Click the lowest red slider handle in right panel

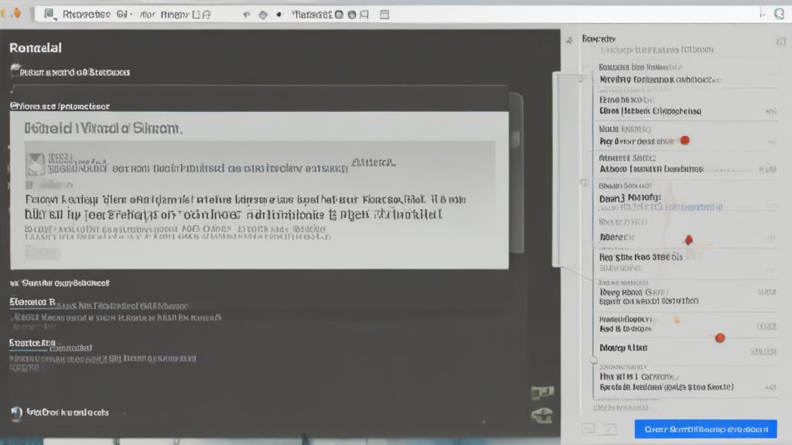(720, 338)
